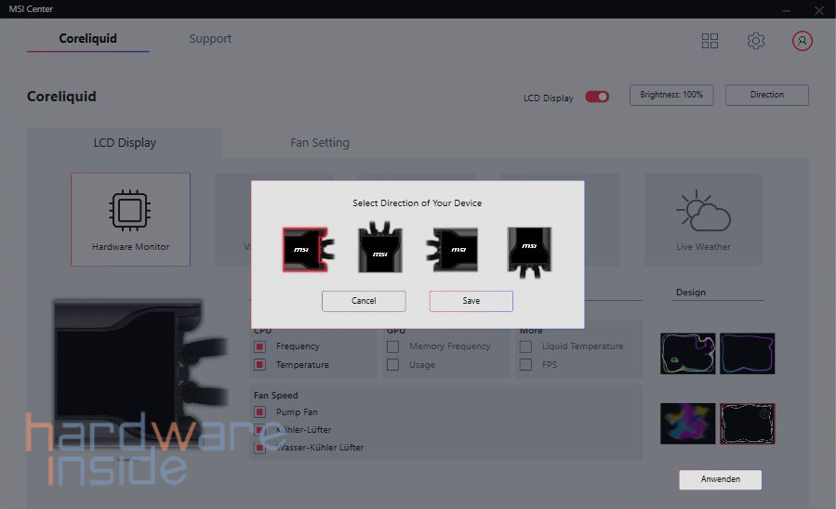Toggle the CPU Frequency checkbox
Screen dimensions: 836x509
[259, 346]
